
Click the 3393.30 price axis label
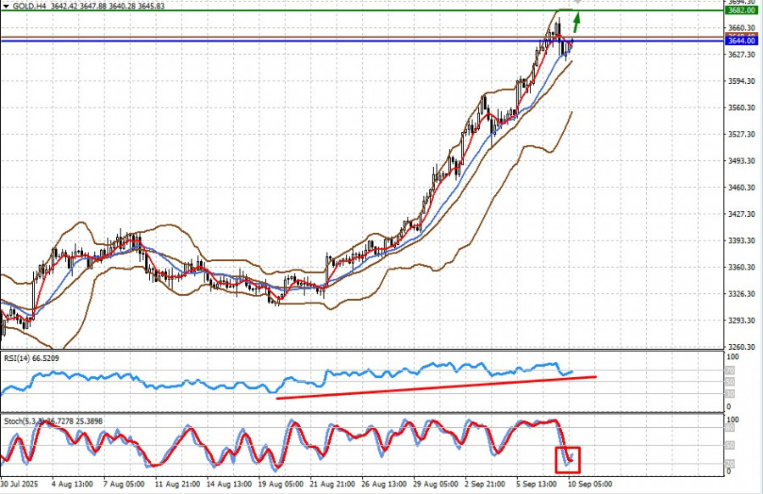742,241
